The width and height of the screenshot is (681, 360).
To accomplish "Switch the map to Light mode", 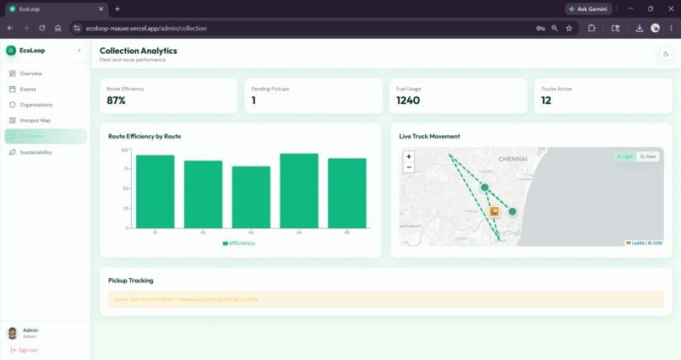I will point(625,156).
